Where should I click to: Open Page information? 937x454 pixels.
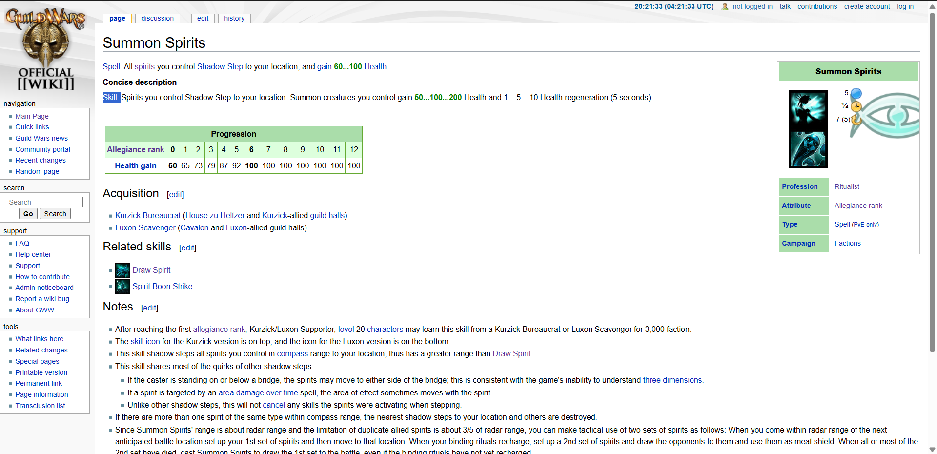[x=41, y=394]
